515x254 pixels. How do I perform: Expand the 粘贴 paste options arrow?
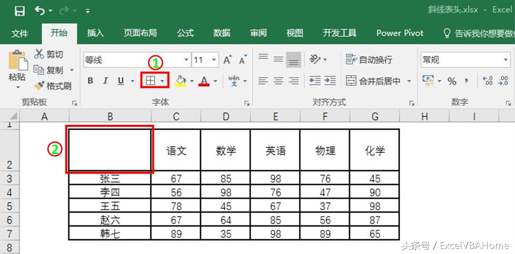coord(18,88)
